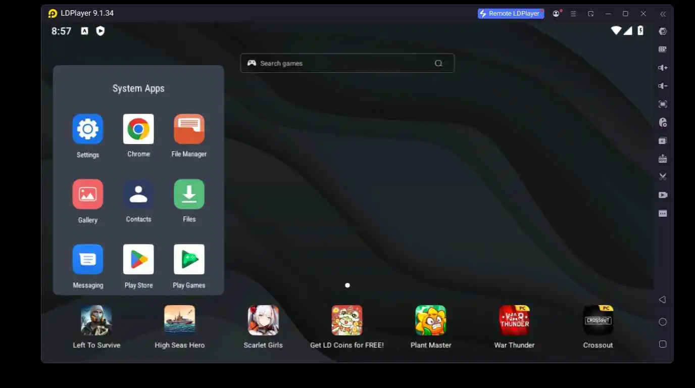Open the Settings app
Viewport: 695px width, 388px height.
click(x=88, y=129)
